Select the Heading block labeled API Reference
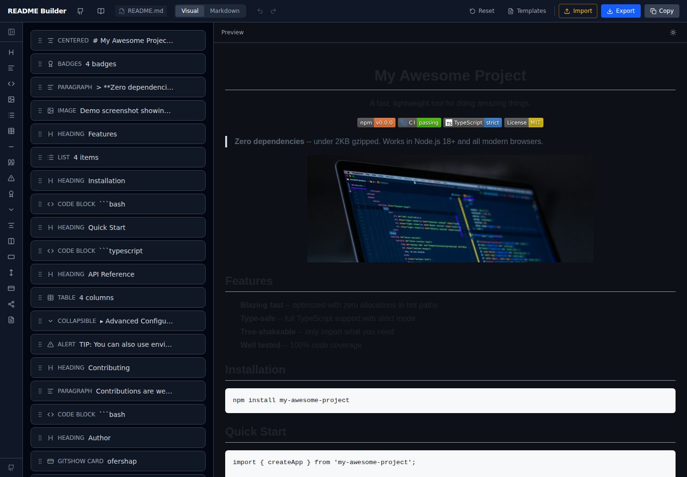Screen dimensions: 687x477 tap(118, 274)
